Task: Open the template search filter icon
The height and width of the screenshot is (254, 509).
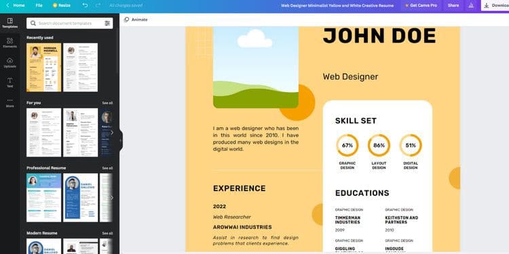Action: point(107,23)
